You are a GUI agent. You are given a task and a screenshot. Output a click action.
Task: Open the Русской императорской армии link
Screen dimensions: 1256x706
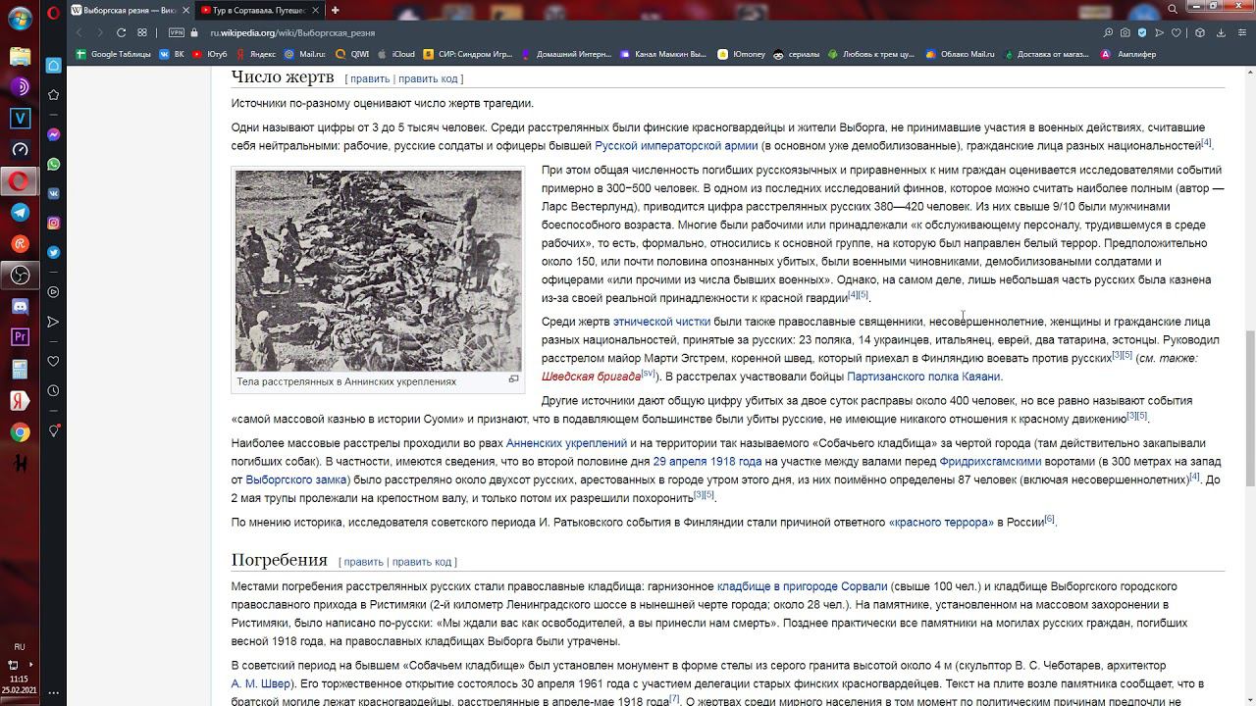tap(676, 145)
